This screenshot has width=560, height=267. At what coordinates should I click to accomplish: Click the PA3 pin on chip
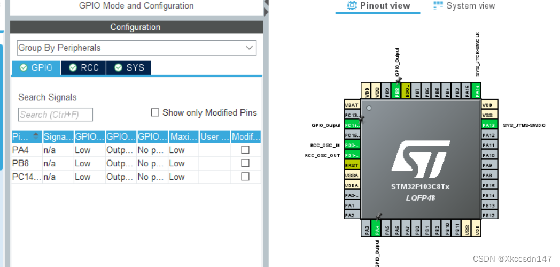click(366, 228)
